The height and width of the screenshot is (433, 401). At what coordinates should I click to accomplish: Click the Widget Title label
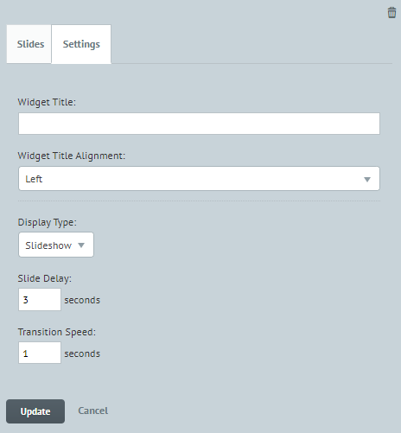click(47, 102)
